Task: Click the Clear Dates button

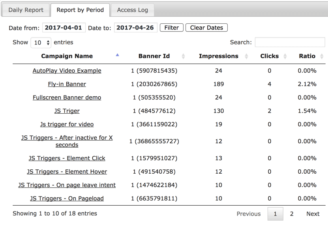Action: pos(206,28)
